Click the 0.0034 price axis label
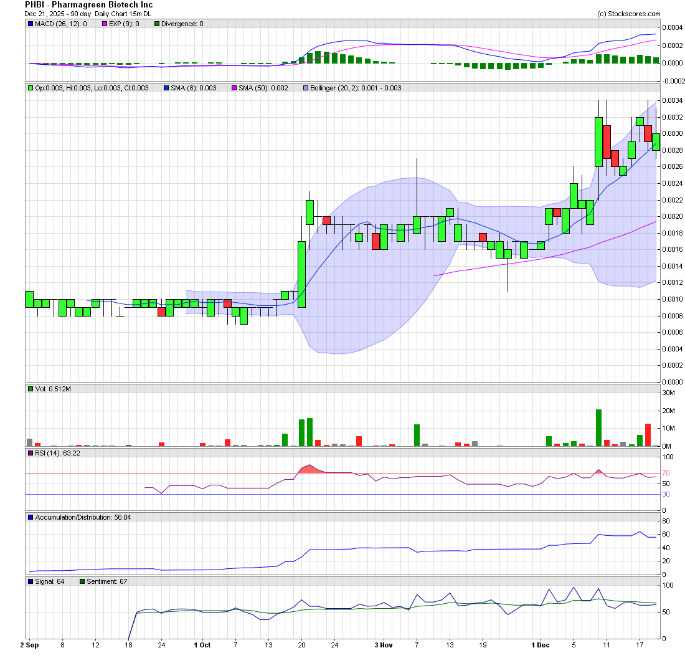The height and width of the screenshot is (658, 685). click(x=673, y=100)
